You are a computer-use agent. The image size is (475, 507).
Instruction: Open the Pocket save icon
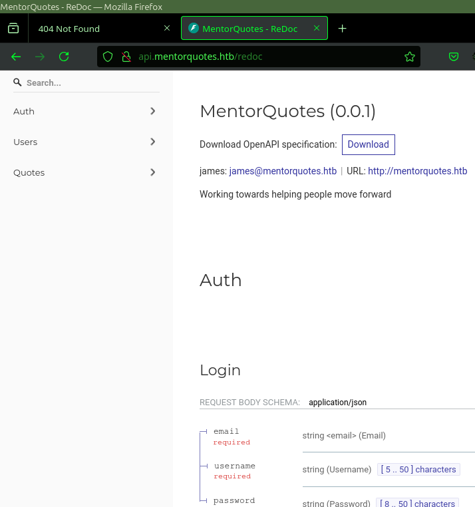(454, 57)
